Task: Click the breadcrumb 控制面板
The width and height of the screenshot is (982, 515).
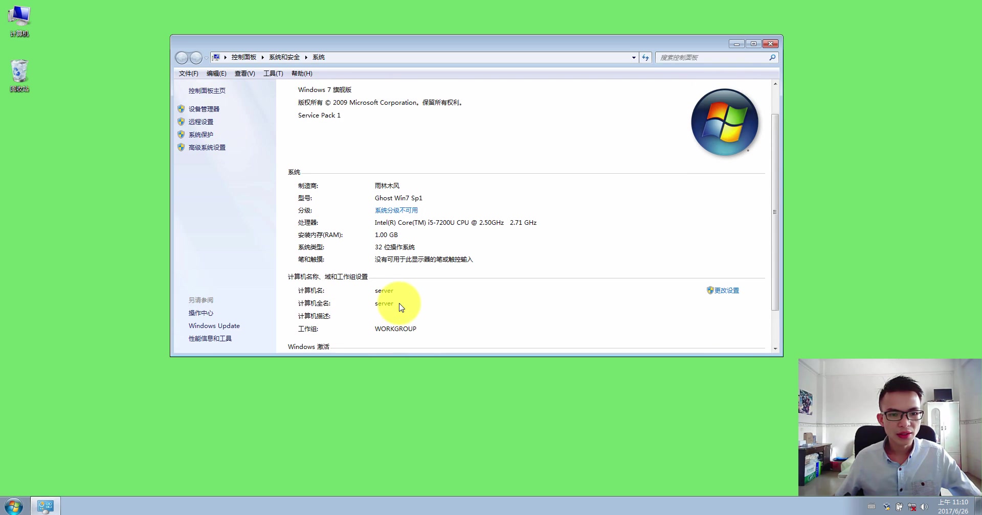Action: 243,57
